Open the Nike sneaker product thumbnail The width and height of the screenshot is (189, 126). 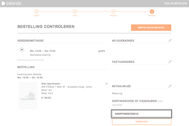(x=28, y=96)
